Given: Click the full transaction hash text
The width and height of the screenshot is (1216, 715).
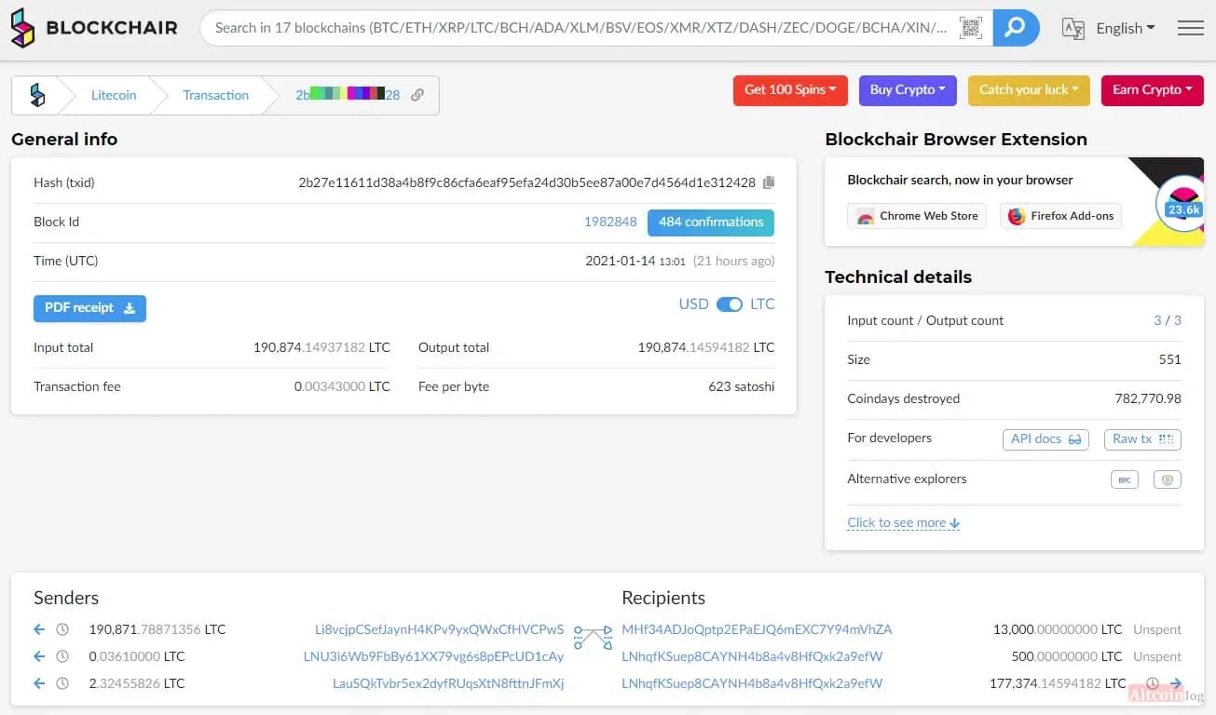Looking at the screenshot, I should coord(526,182).
